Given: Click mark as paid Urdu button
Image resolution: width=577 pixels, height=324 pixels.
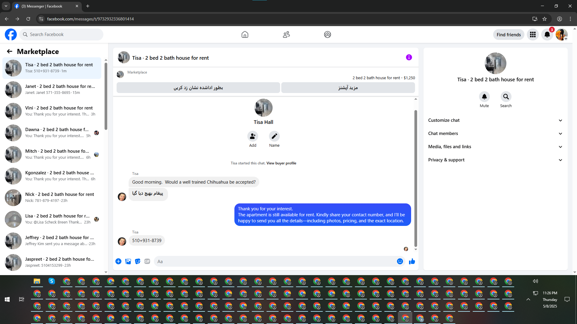Looking at the screenshot, I should 198,88.
